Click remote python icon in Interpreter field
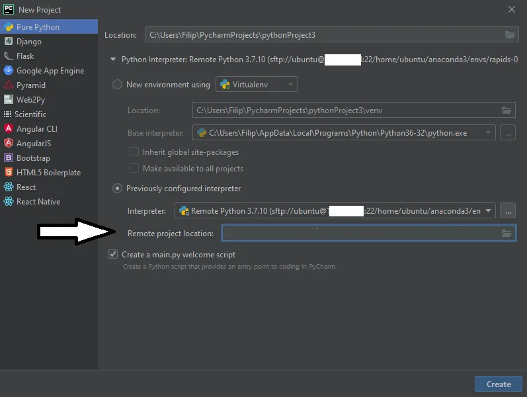The width and height of the screenshot is (527, 397). click(x=184, y=210)
